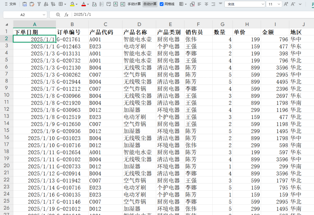This screenshot has width=314, height=215.
Task: Expand the borders dropdown arrow
Action: [x=65, y=4]
